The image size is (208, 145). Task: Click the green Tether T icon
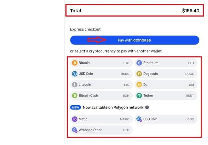pyautogui.click(x=139, y=96)
